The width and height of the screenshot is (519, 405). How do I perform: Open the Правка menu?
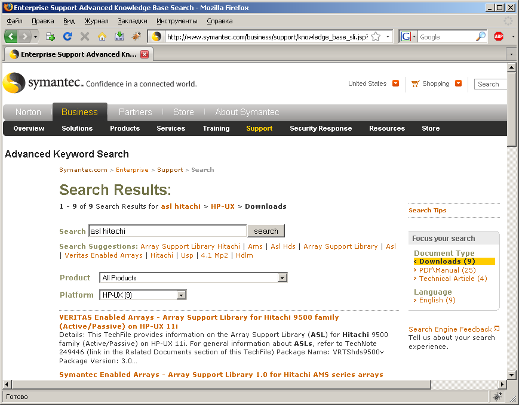[42, 21]
